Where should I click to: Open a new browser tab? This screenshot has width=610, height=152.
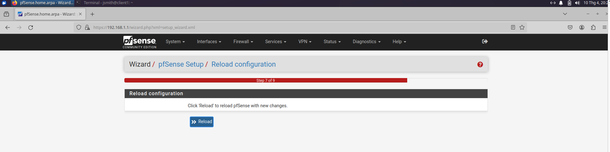click(92, 14)
